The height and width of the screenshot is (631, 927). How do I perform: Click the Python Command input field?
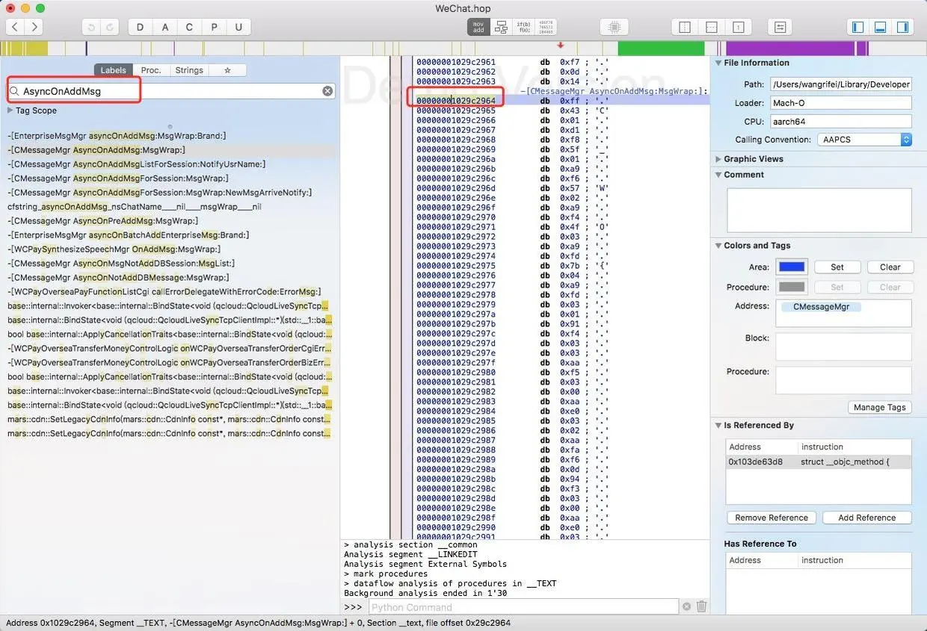point(523,607)
